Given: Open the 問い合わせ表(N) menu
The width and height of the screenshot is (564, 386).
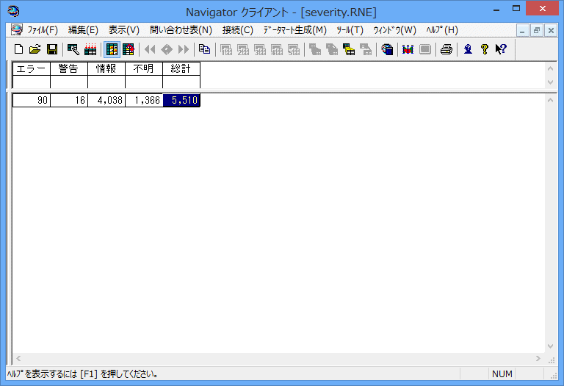Looking at the screenshot, I should 181,30.
